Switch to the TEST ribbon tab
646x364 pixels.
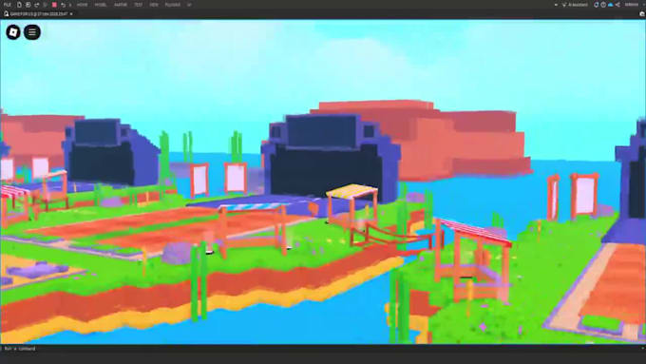pos(138,5)
